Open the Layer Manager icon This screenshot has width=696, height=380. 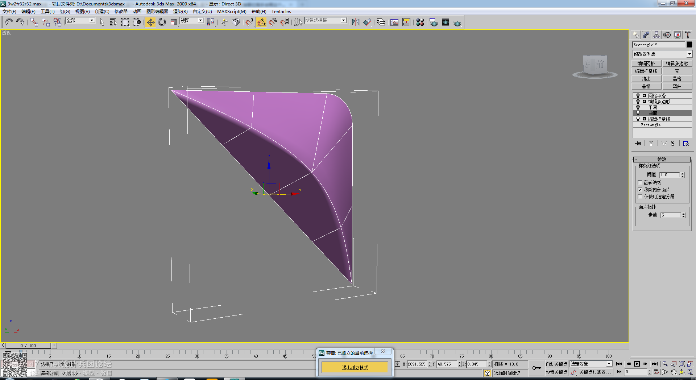click(381, 22)
